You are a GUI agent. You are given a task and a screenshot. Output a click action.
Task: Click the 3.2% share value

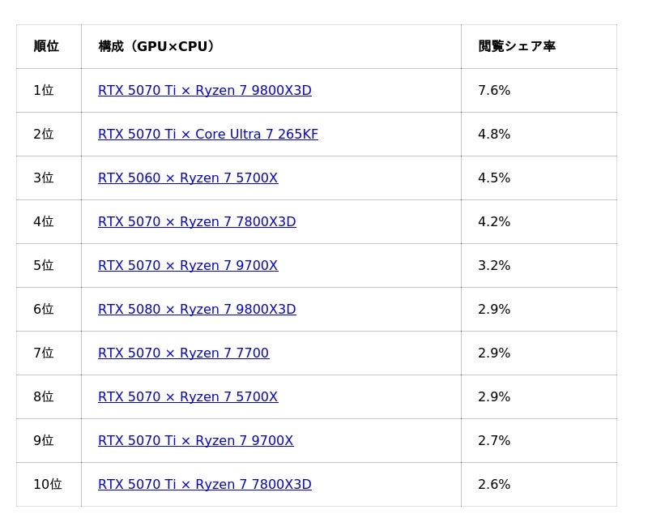(x=494, y=266)
